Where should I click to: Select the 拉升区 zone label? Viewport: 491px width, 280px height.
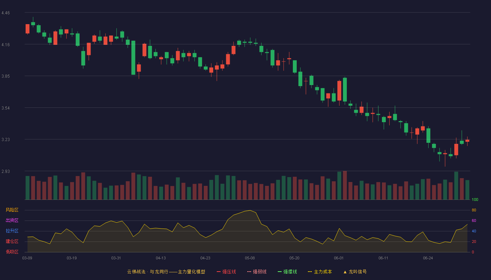12,231
